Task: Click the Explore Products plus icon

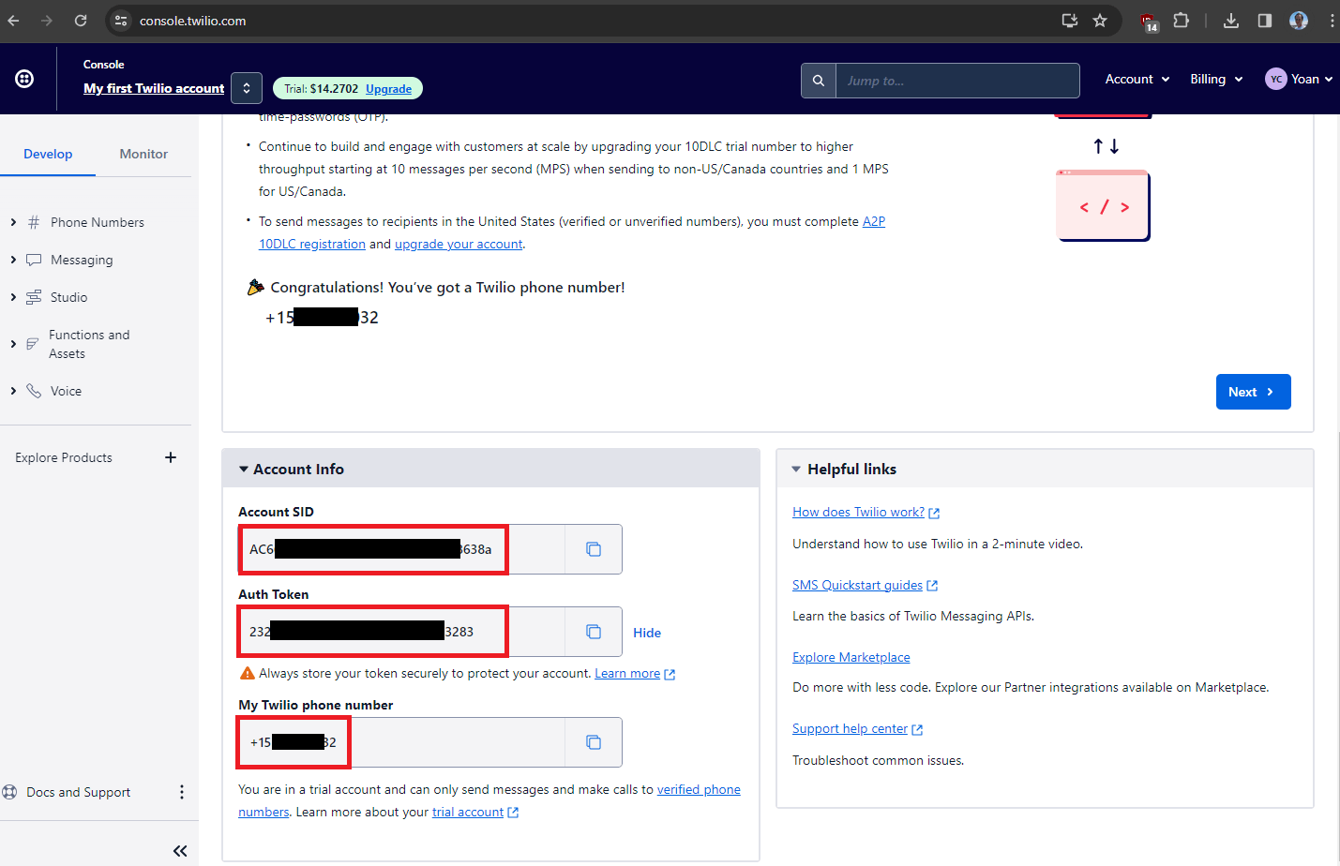Action: tap(171, 457)
